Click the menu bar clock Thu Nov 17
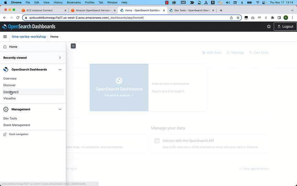The image size is (297, 186). point(282,2)
